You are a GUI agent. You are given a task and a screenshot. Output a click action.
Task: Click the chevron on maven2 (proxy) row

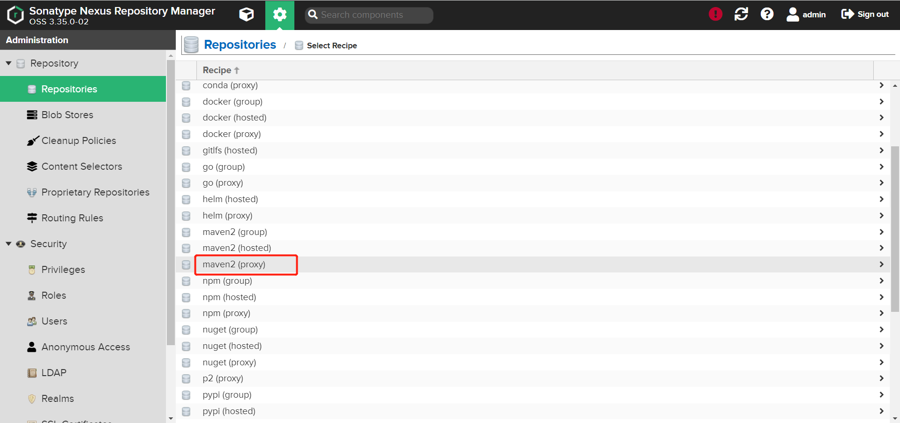[881, 264]
